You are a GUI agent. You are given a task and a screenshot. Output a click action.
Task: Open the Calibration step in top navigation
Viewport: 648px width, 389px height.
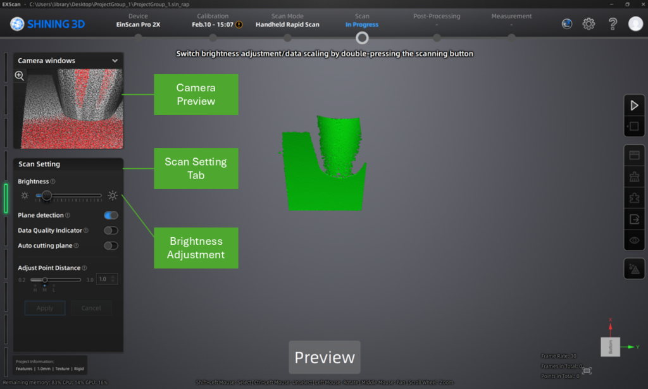pyautogui.click(x=213, y=20)
